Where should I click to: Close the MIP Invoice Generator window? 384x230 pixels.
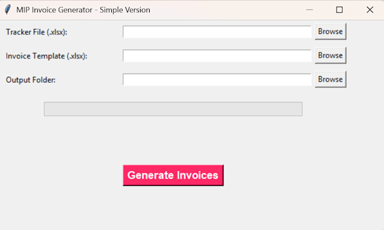pyautogui.click(x=369, y=10)
